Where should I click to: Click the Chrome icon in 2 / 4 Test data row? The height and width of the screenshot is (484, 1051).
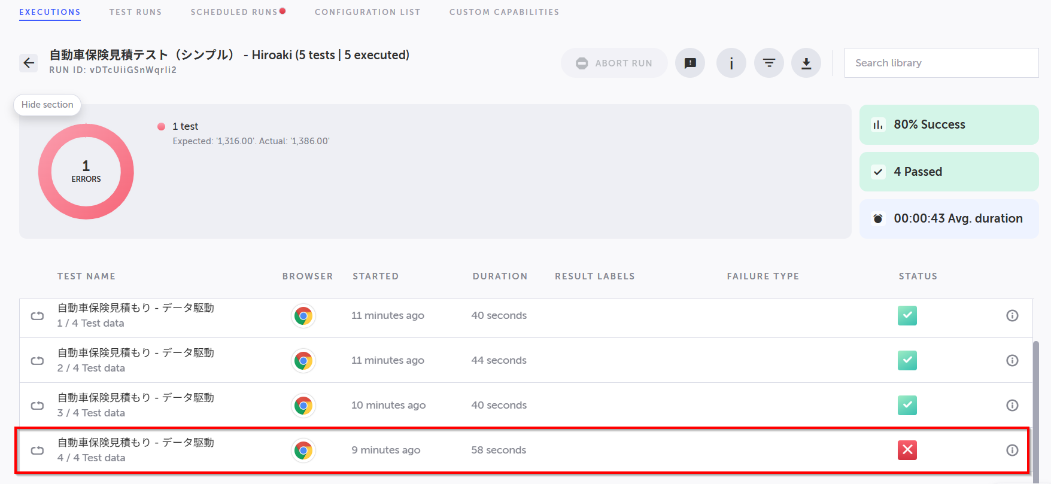pos(303,361)
